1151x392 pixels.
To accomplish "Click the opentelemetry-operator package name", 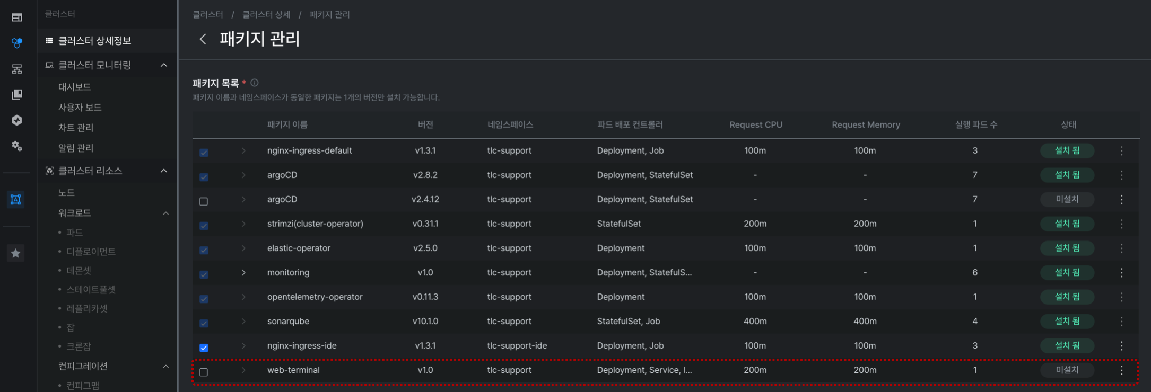I will 315,297.
